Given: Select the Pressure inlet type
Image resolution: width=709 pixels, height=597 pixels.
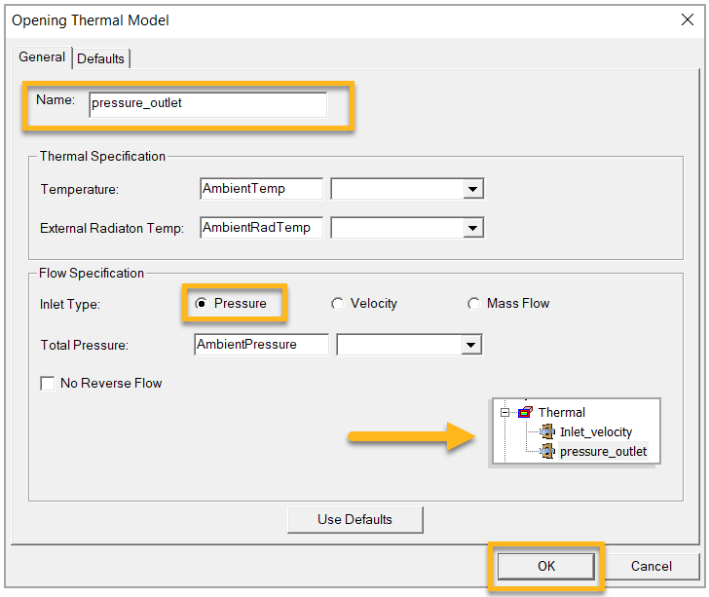Looking at the screenshot, I should pyautogui.click(x=202, y=304).
